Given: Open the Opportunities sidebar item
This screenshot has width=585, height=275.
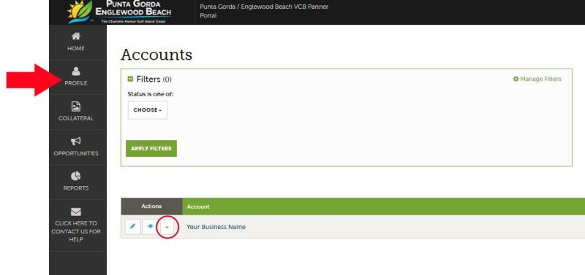Looking at the screenshot, I should pyautogui.click(x=76, y=147).
